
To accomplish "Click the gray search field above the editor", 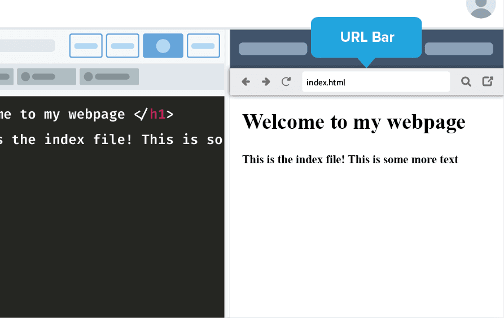I will click(x=27, y=46).
